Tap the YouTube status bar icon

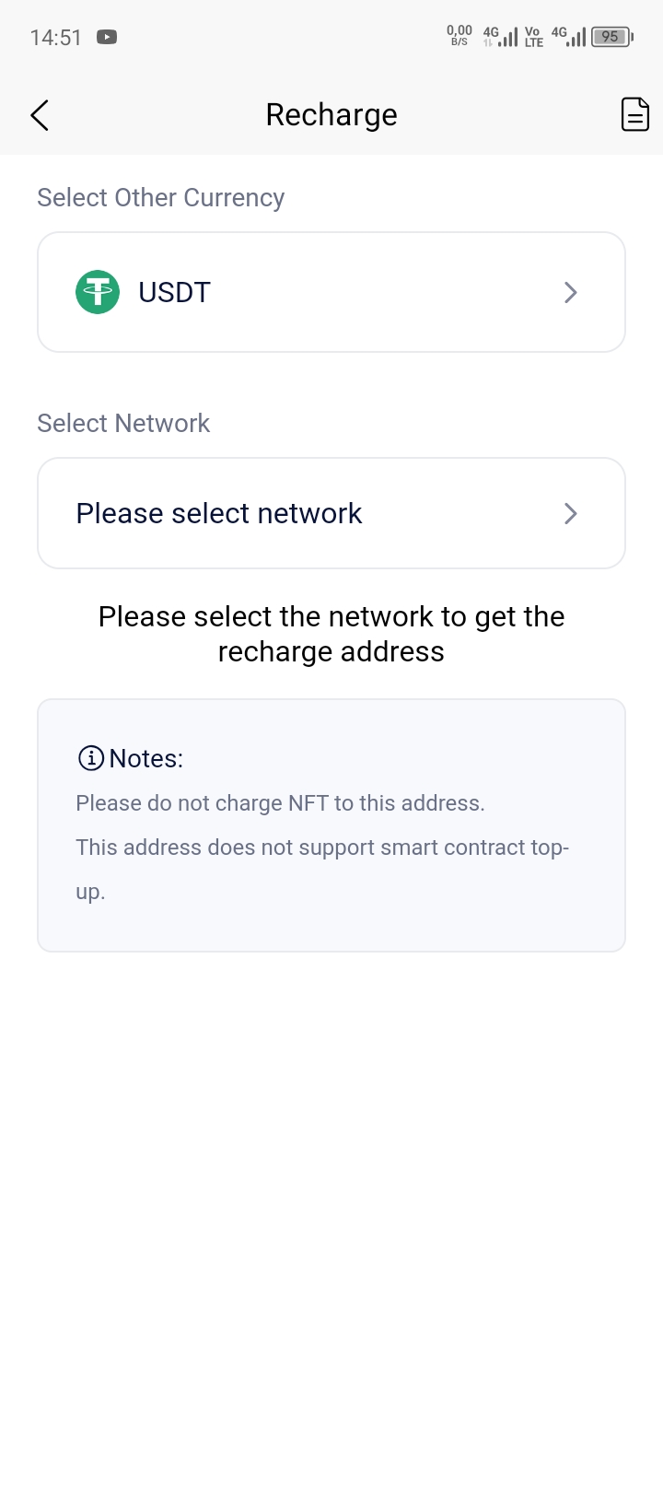(107, 38)
